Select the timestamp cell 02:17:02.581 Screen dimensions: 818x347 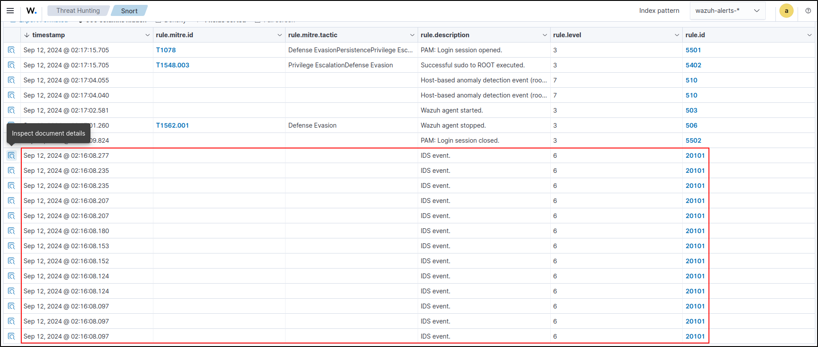click(x=87, y=110)
